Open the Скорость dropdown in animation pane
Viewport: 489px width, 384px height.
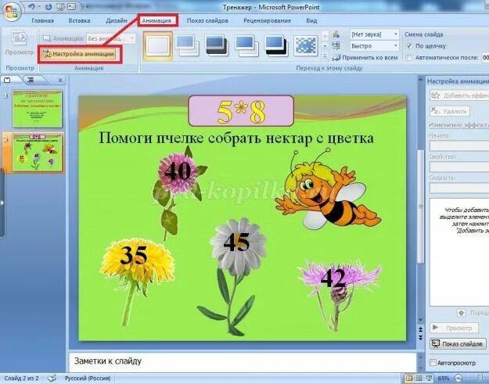point(459,188)
